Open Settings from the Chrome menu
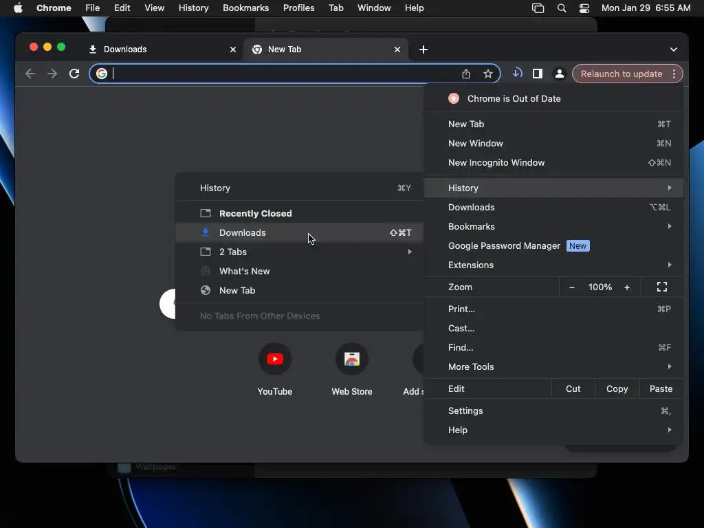 coord(553,411)
